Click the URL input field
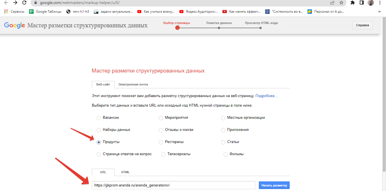386x191 pixels. click(x=174, y=185)
